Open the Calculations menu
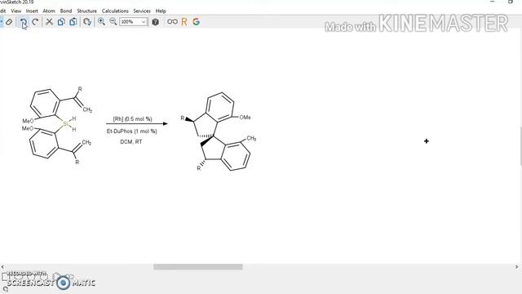This screenshot has height=294, width=522. point(115,11)
